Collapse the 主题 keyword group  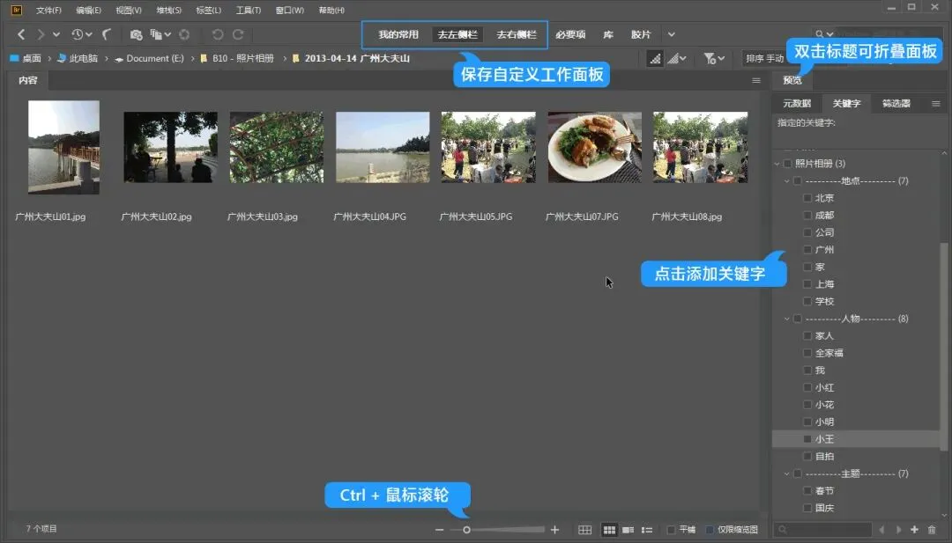coord(787,473)
